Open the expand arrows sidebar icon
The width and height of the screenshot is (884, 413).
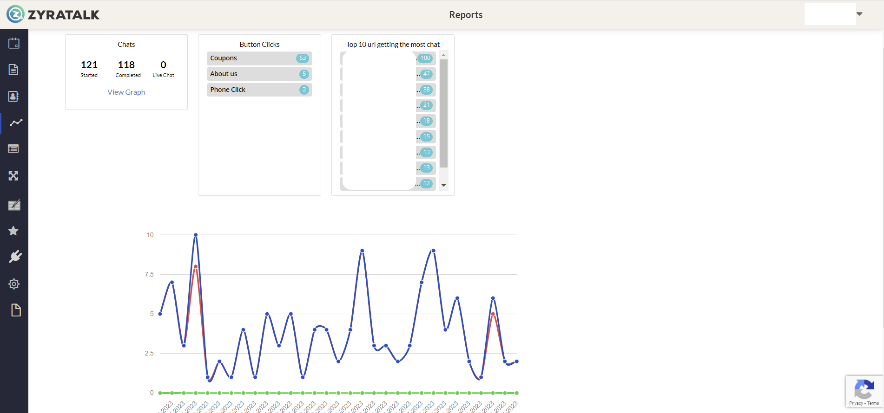point(13,176)
